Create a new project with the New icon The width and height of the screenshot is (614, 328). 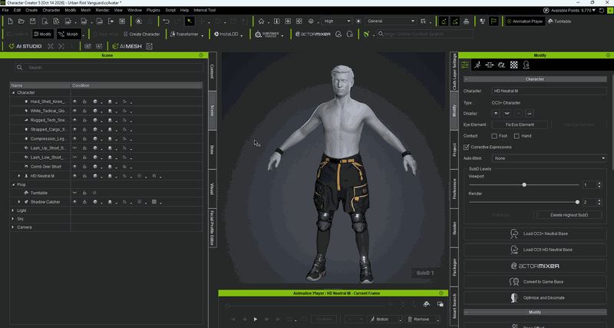pos(10,22)
